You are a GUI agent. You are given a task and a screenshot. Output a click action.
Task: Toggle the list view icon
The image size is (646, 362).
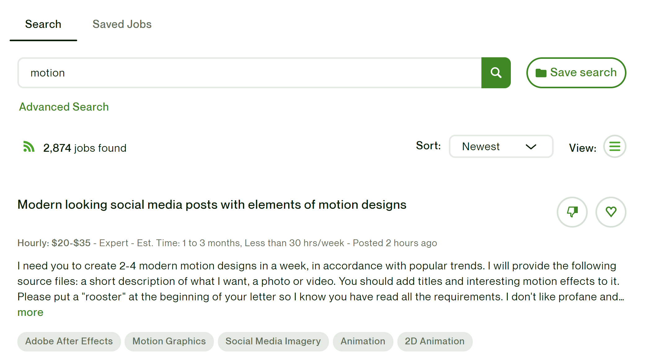coord(614,146)
